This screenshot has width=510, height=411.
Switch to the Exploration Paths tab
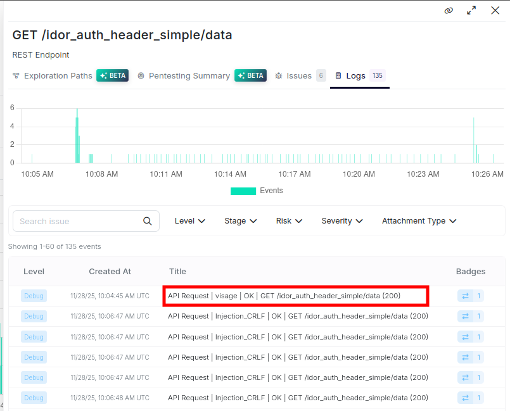click(x=58, y=76)
